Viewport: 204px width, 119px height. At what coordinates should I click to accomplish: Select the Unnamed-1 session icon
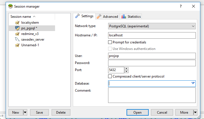(17, 45)
